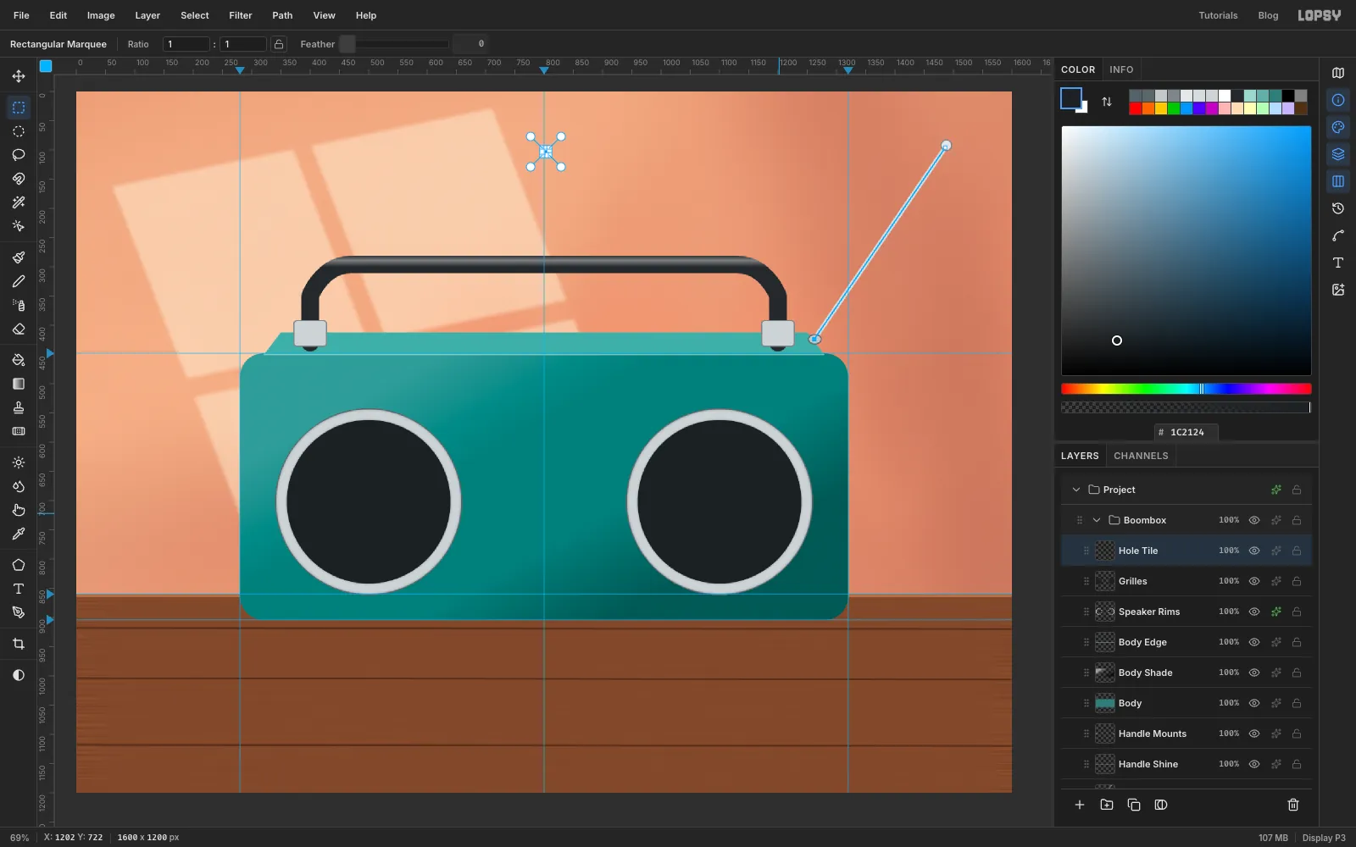Image resolution: width=1356 pixels, height=847 pixels.
Task: Select the Eraser tool
Action: pyautogui.click(x=19, y=329)
